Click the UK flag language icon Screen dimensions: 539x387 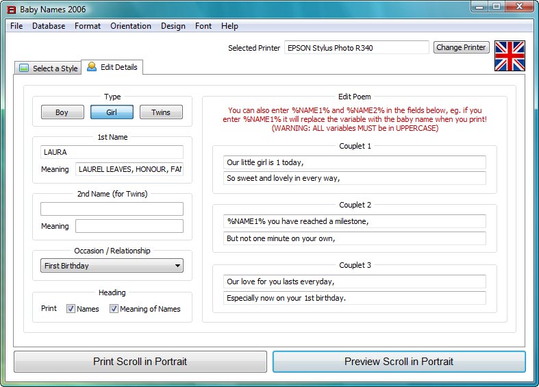pos(510,55)
